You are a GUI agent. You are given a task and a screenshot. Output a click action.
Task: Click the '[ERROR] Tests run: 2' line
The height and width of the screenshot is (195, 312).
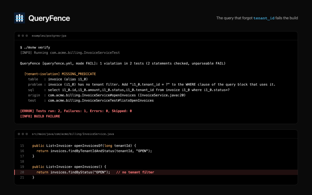[76, 111]
